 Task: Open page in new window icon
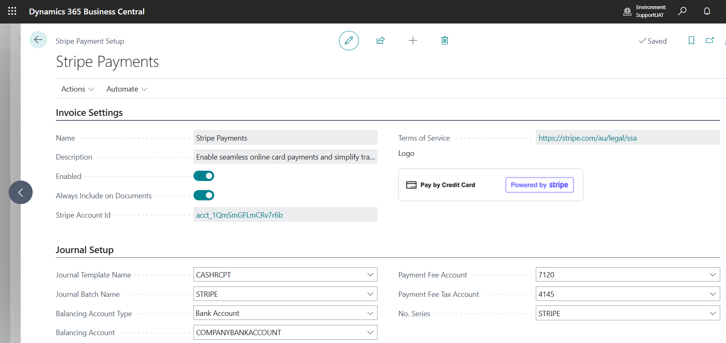point(710,40)
